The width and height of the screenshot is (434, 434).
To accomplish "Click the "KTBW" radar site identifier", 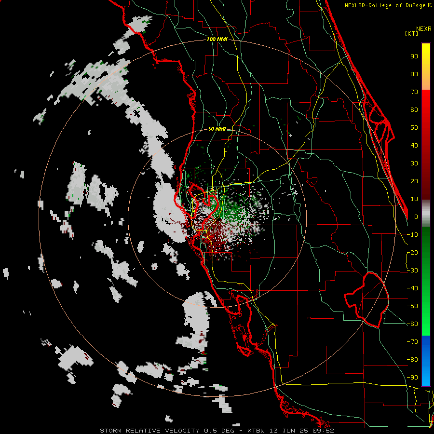I will pyautogui.click(x=256, y=431).
